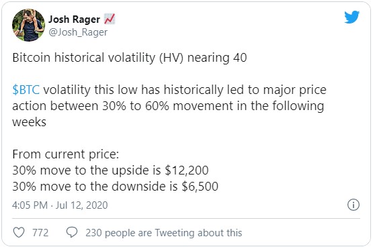Image resolution: width=373 pixels, height=247 pixels.
Task: Click the $12,200 price figure
Action: pos(187,170)
